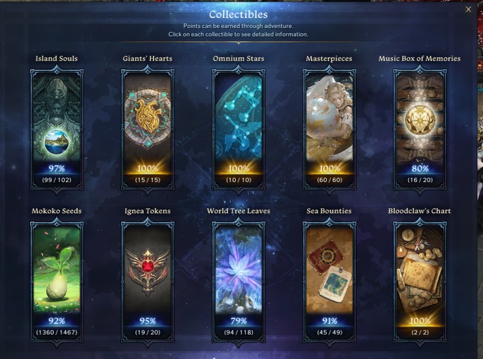Click the 1360 / 1467 Mokoko Seeds count
The height and width of the screenshot is (359, 483).
(x=57, y=332)
